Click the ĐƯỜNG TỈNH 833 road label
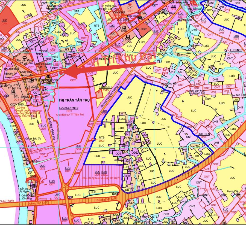The image size is (246, 225). [52, 129]
